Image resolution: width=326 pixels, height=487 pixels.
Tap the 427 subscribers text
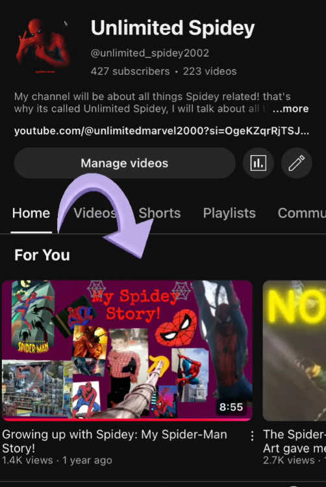130,71
